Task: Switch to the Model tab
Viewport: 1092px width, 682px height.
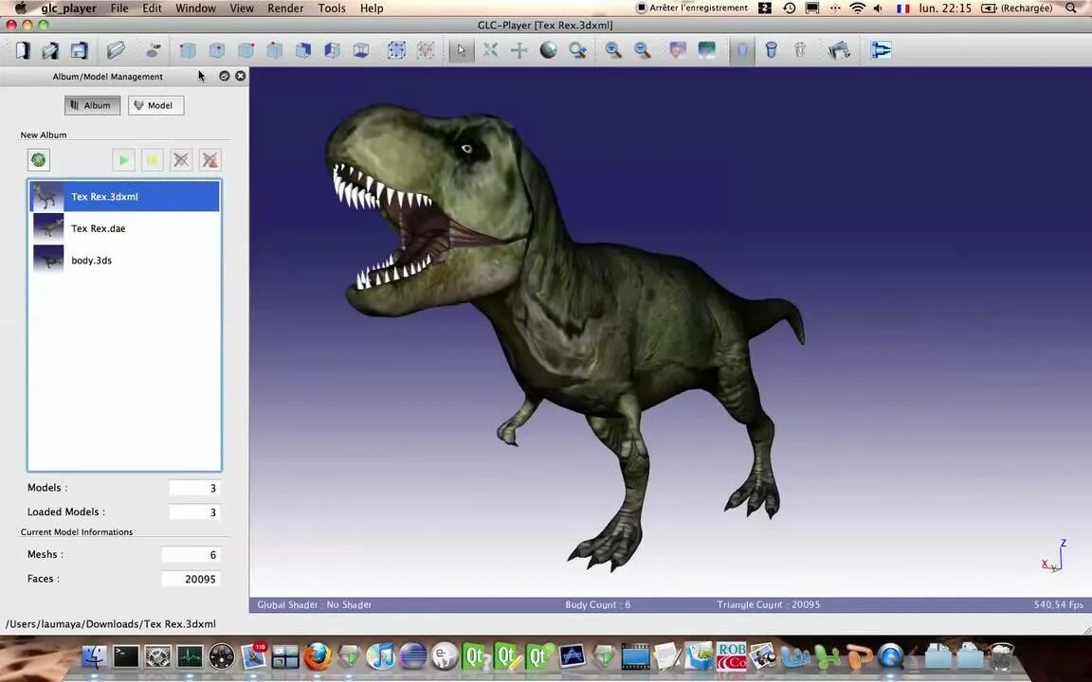Action: (x=155, y=105)
